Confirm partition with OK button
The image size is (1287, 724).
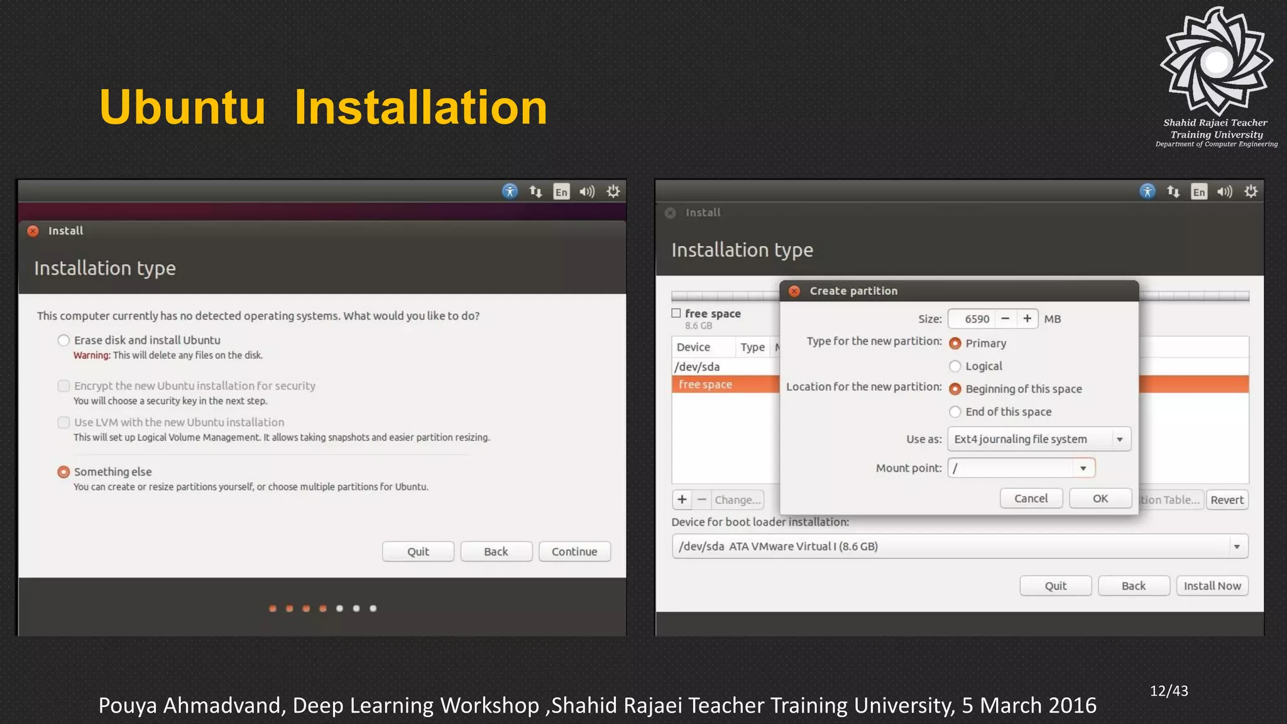[1100, 498]
